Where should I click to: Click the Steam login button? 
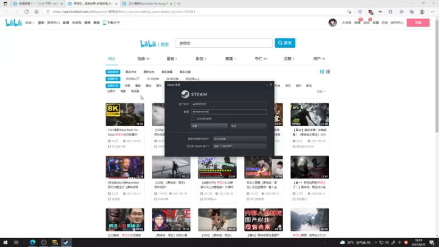pos(209,126)
